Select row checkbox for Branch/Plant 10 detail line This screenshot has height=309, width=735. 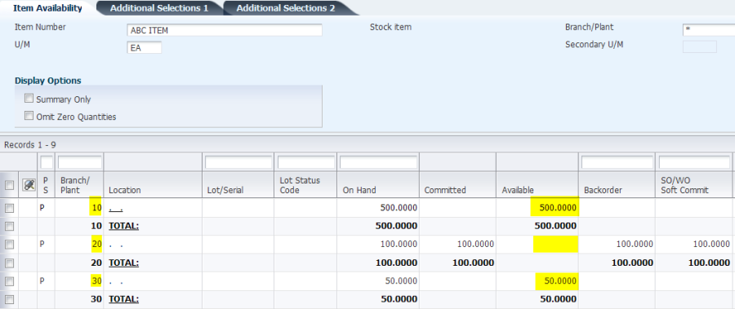(9, 208)
